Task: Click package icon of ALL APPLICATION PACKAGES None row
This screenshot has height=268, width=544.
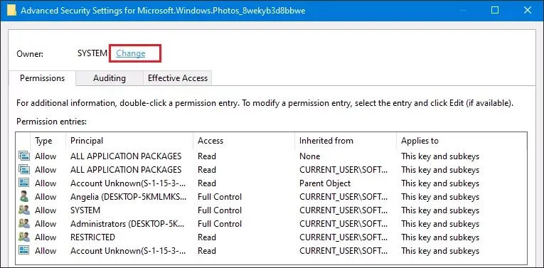Action: 24,156
